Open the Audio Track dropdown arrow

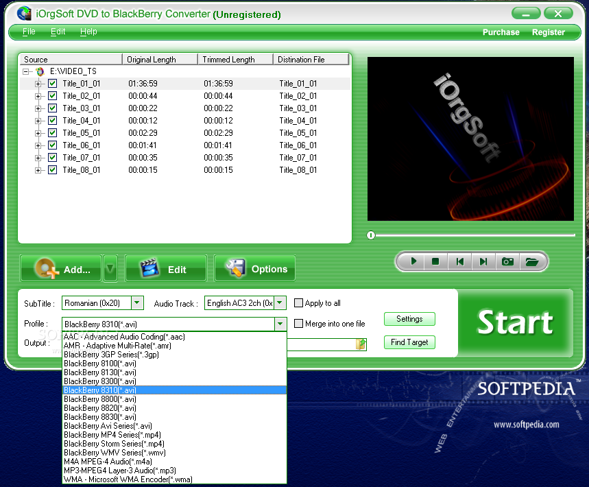tap(280, 303)
